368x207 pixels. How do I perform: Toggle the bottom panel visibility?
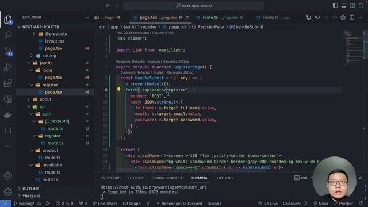tap(344, 6)
